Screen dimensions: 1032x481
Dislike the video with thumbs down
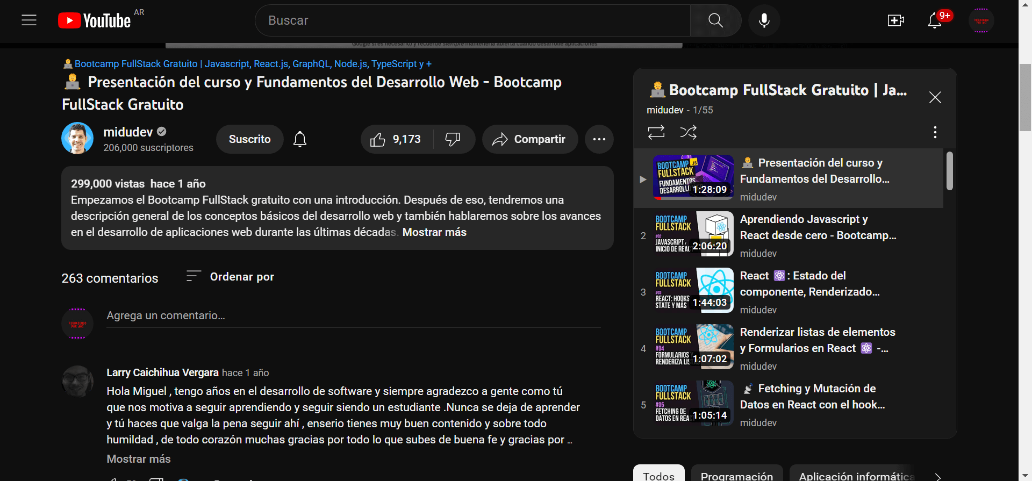coord(453,139)
